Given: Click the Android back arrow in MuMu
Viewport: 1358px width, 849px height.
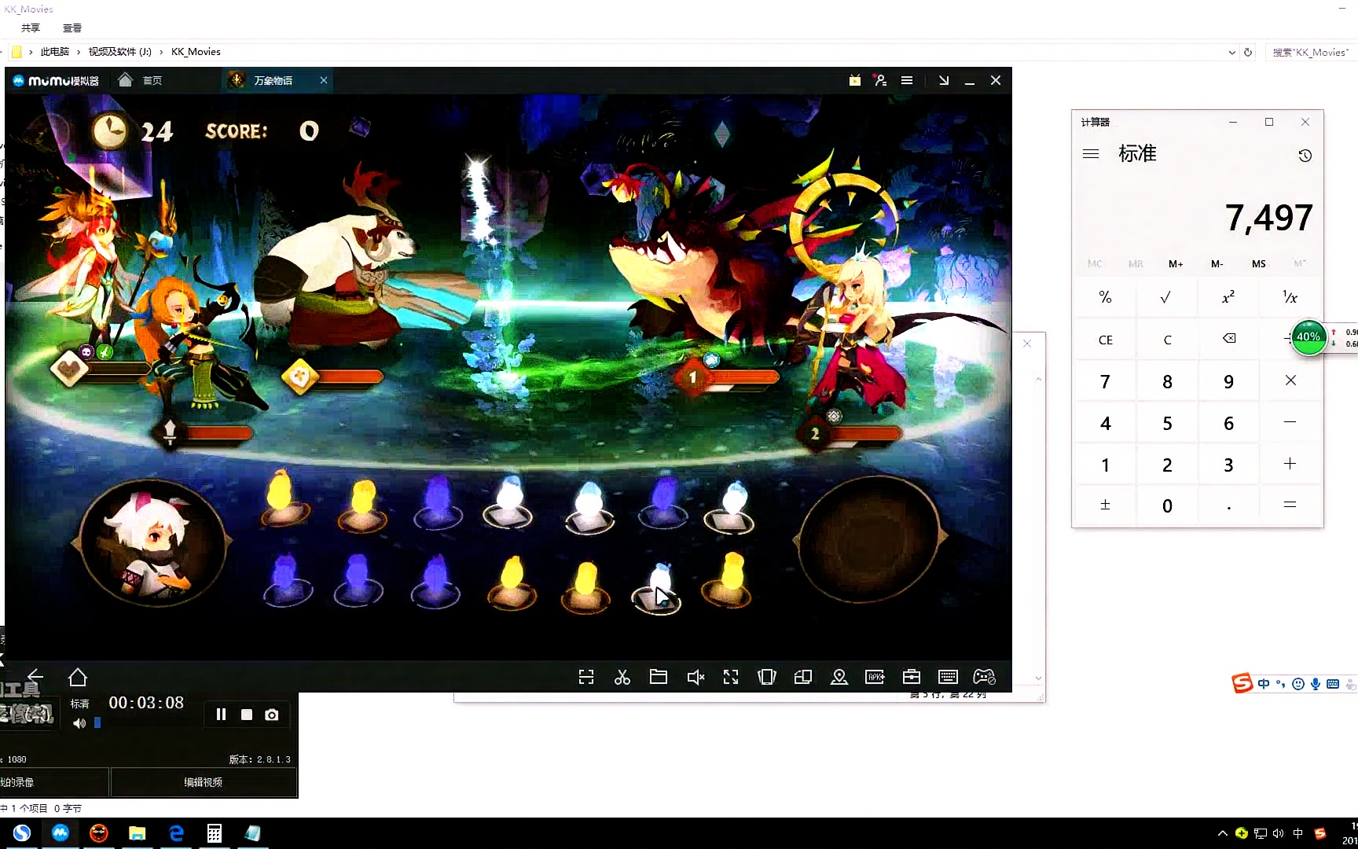Looking at the screenshot, I should (35, 676).
